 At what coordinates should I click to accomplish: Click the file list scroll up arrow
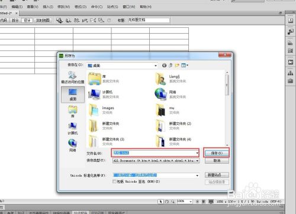tap(227, 73)
